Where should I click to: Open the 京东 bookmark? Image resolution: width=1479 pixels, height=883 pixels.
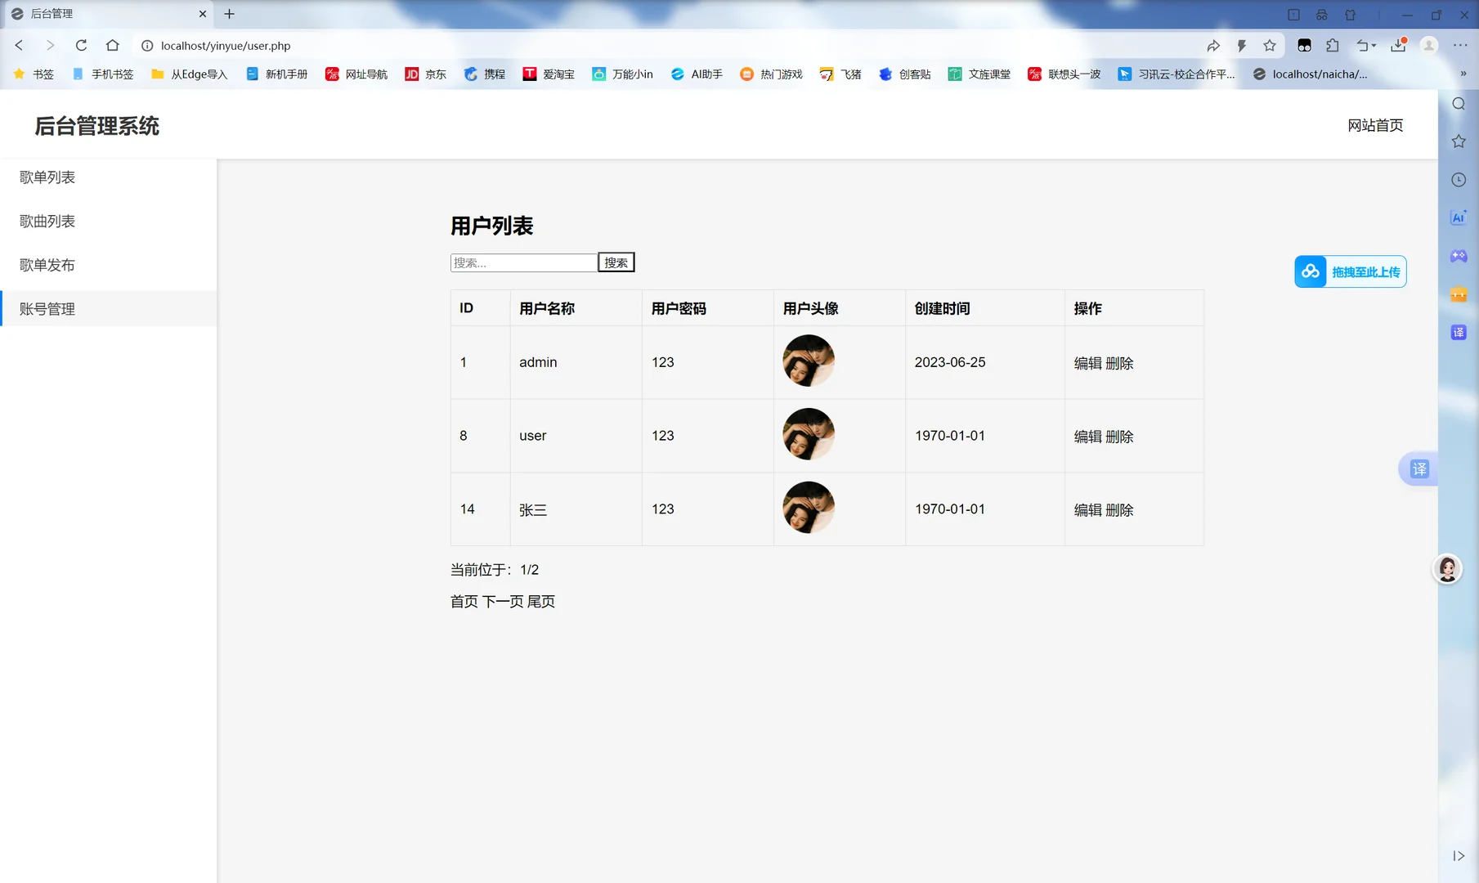tap(424, 74)
